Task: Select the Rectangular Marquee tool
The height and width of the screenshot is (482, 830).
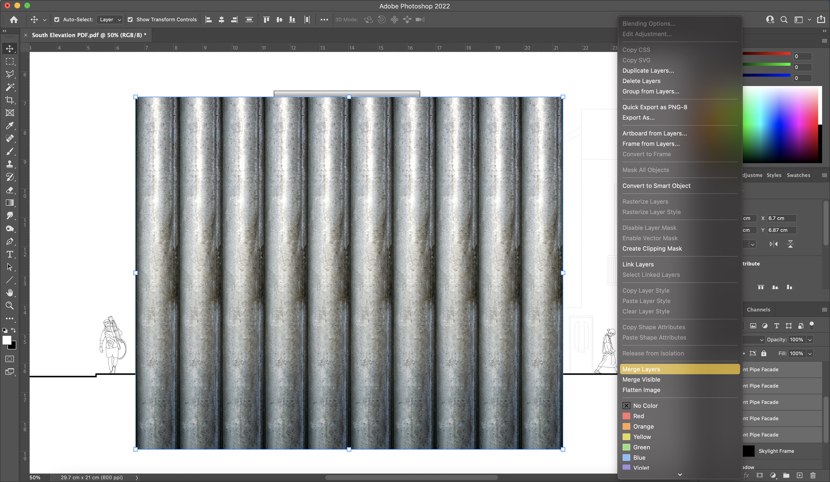Action: pyautogui.click(x=10, y=61)
